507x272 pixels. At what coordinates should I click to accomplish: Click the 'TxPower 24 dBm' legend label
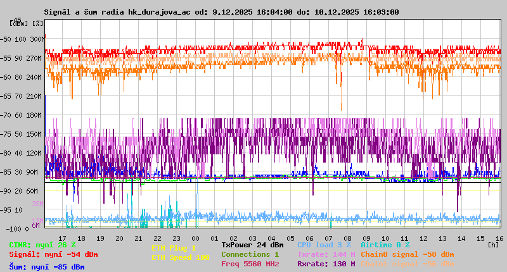tap(252, 245)
